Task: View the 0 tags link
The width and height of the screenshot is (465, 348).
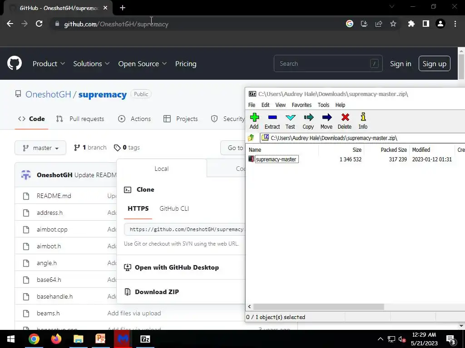Action: click(127, 147)
